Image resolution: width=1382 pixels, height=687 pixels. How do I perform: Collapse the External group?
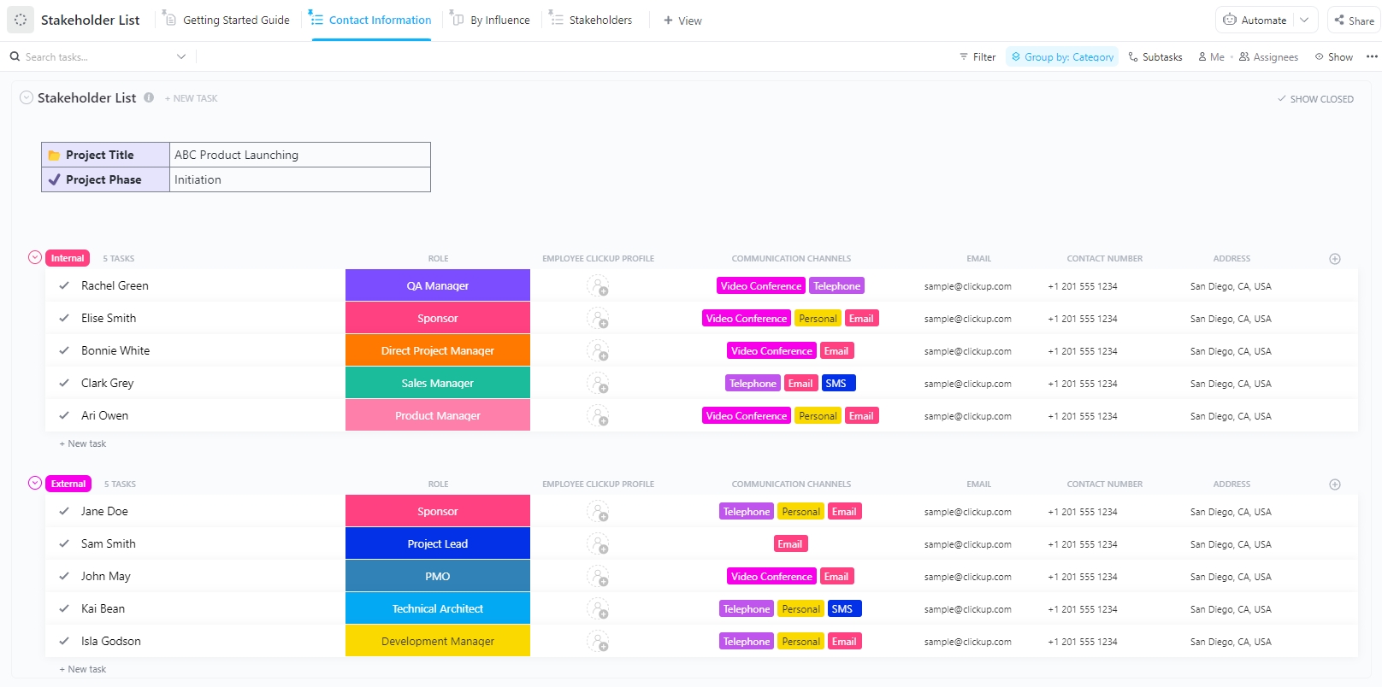point(35,483)
